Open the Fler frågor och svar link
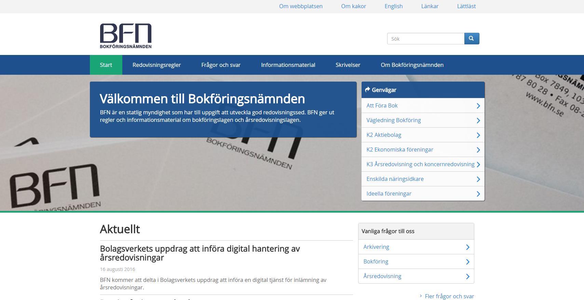 coord(449,296)
